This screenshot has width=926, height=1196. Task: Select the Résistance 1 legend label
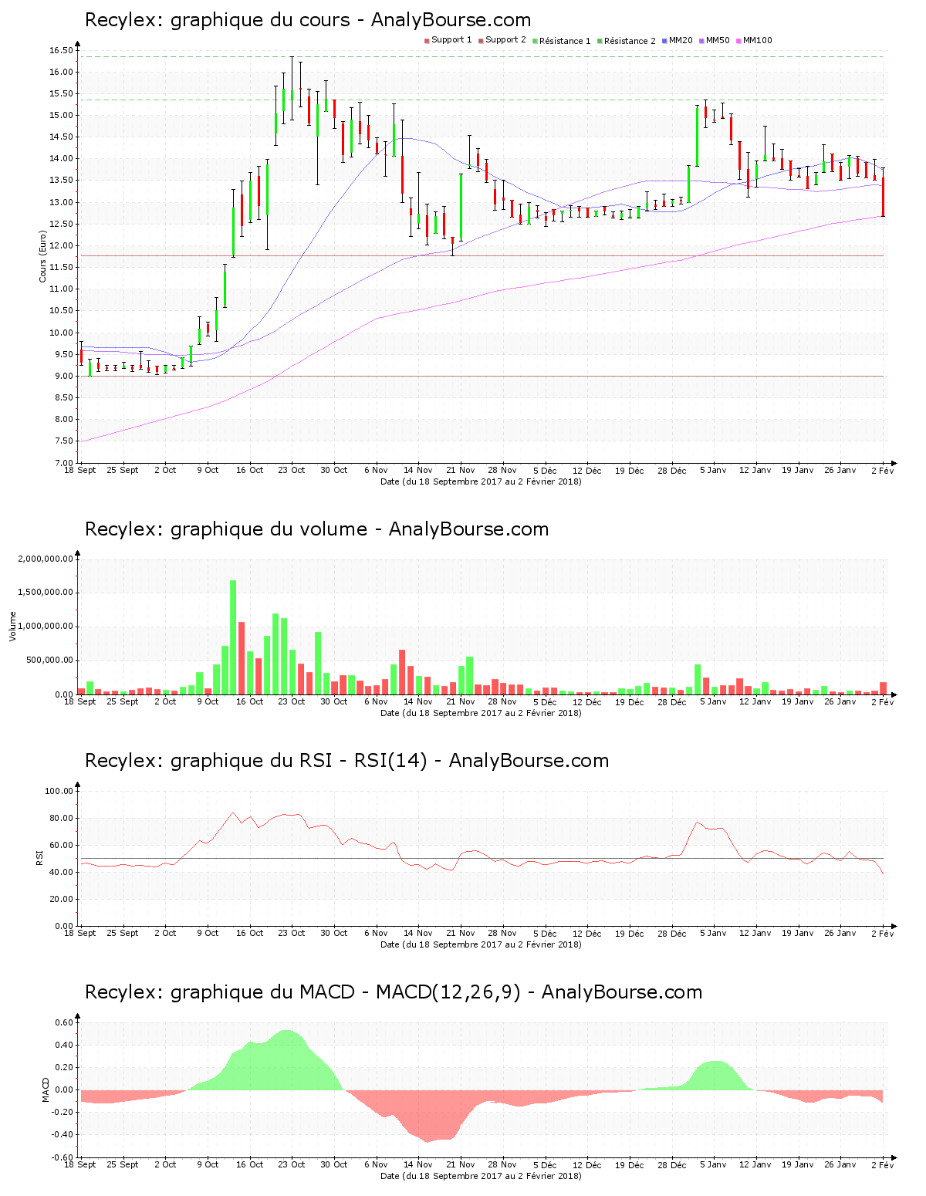point(565,41)
